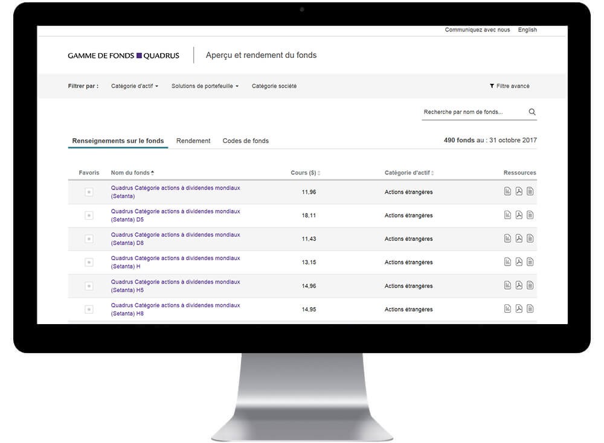This screenshot has width=604, height=443.
Task: Switch to the Codes de fonds tab
Action: pos(246,141)
